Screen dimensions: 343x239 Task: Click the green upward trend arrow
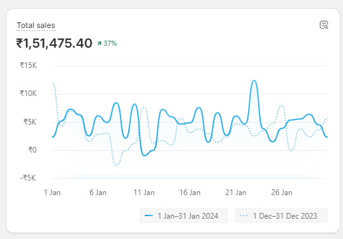[99, 43]
